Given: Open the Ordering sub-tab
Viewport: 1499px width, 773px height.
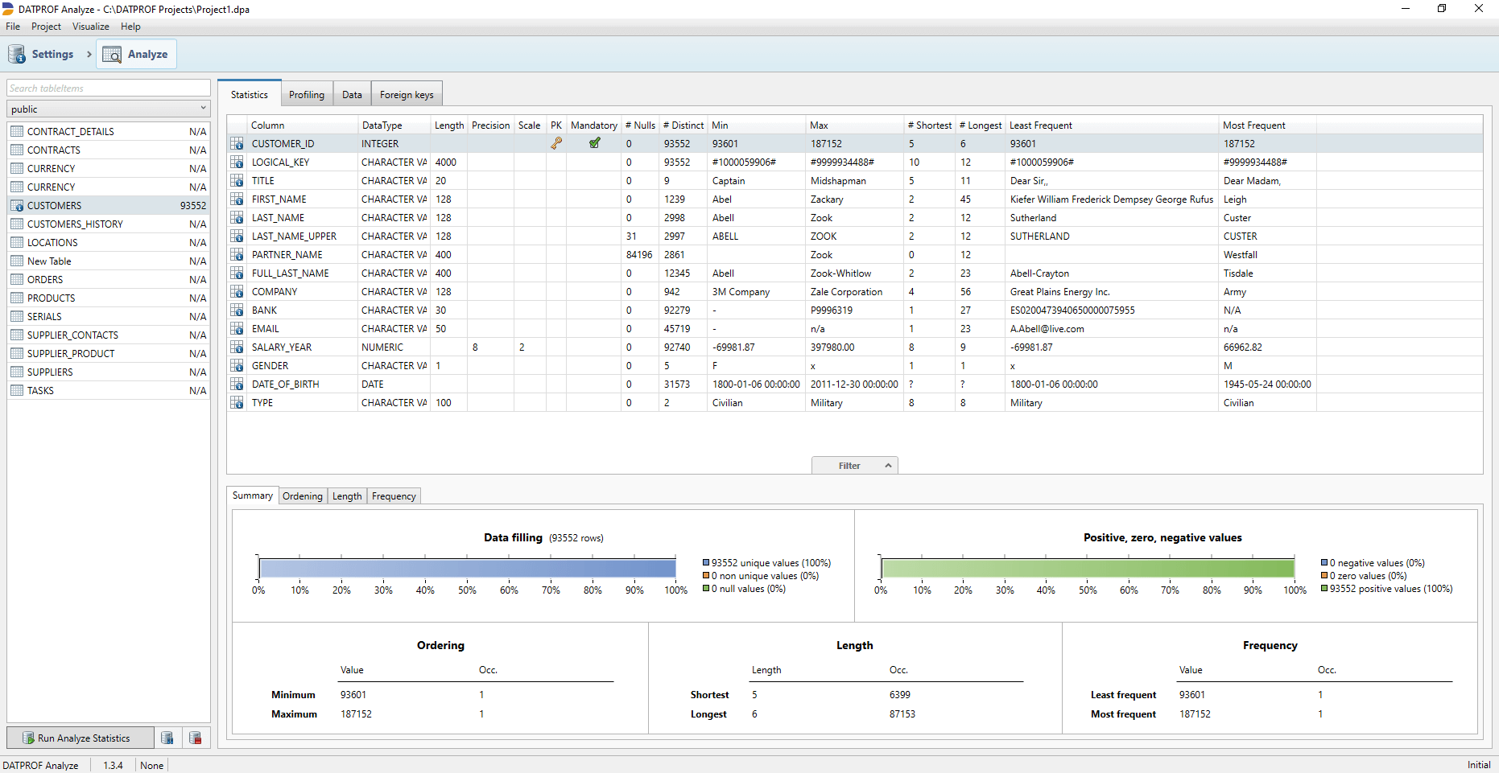Looking at the screenshot, I should click(303, 496).
